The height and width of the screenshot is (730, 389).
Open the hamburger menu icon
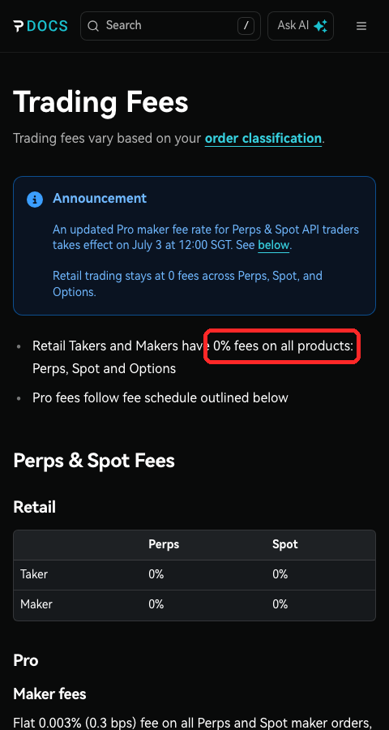pos(361,26)
